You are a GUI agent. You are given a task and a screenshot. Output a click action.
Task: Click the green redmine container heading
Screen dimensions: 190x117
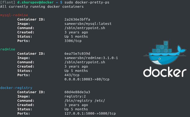pos(8,49)
